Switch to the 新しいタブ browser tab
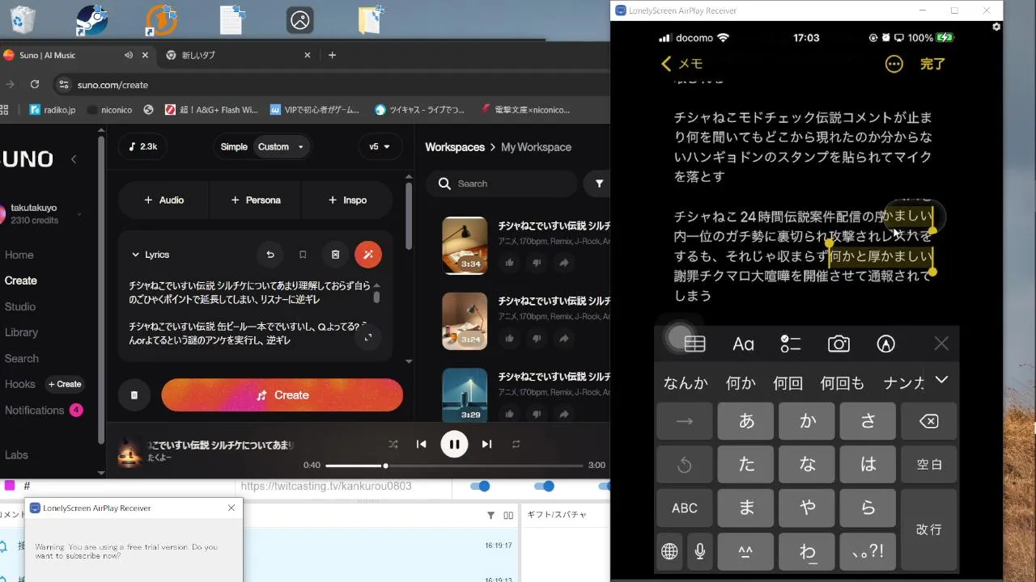Image resolution: width=1036 pixels, height=582 pixels. coord(238,55)
